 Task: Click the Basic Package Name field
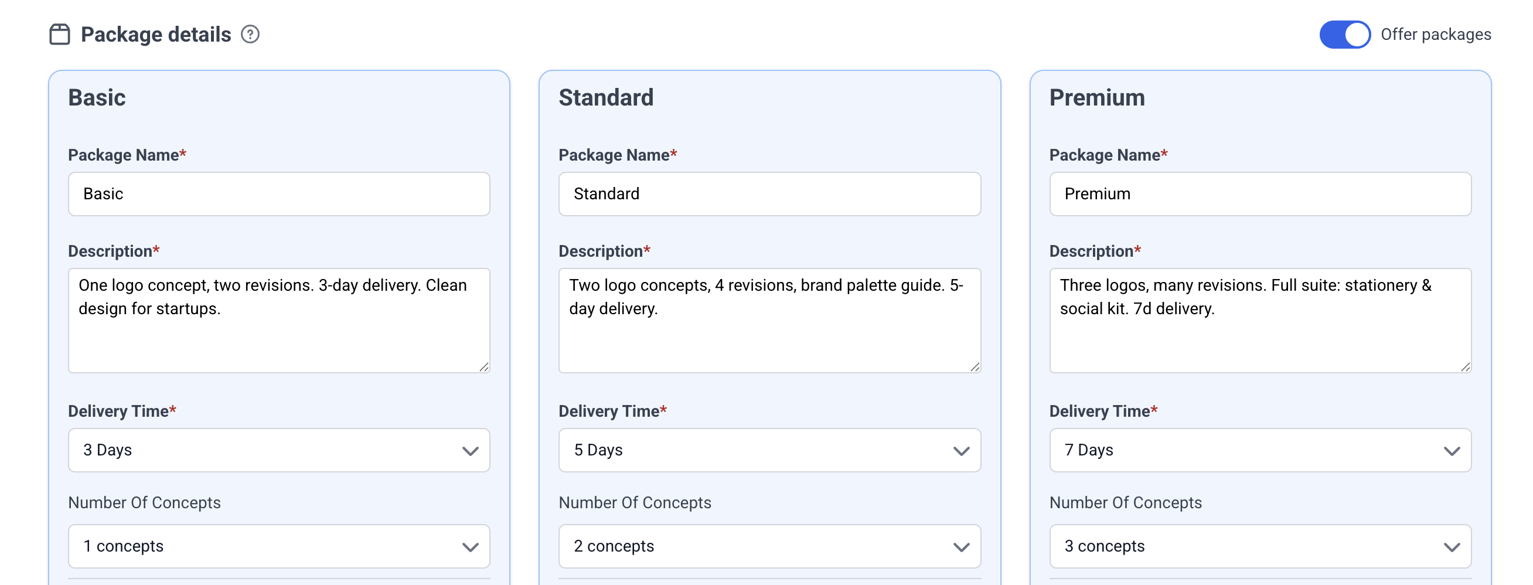pos(278,194)
